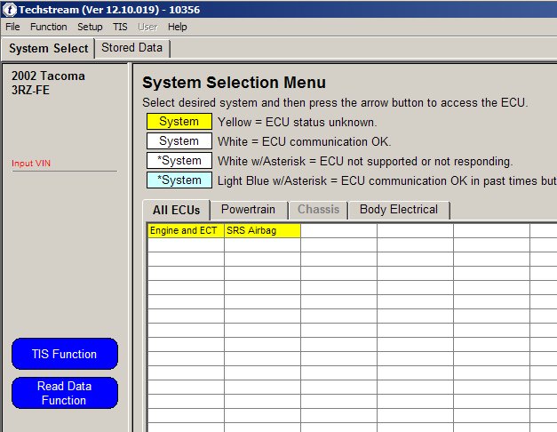Viewport: 557px width, 432px height.
Task: Open the File menu
Action: pyautogui.click(x=12, y=27)
